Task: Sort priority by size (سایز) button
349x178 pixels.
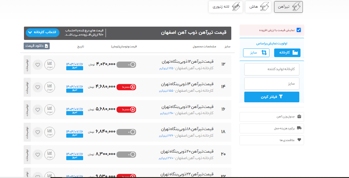Action: click(x=256, y=53)
